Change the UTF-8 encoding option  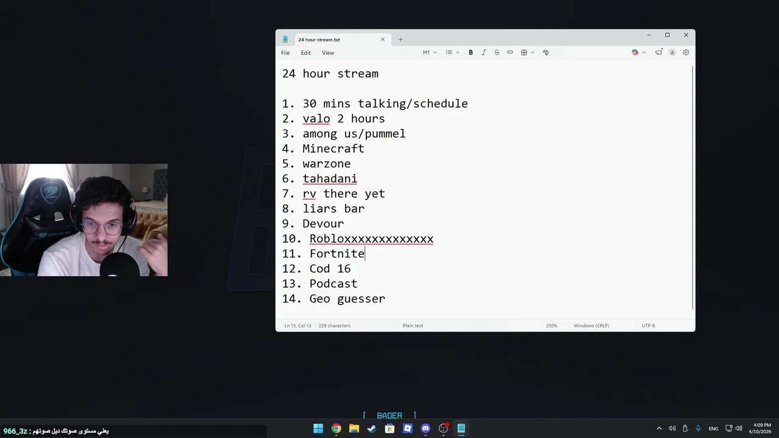point(648,325)
